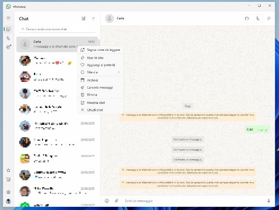The height and width of the screenshot is (210, 279).
Task: Select Chiudi chat option
Action: 100,110
